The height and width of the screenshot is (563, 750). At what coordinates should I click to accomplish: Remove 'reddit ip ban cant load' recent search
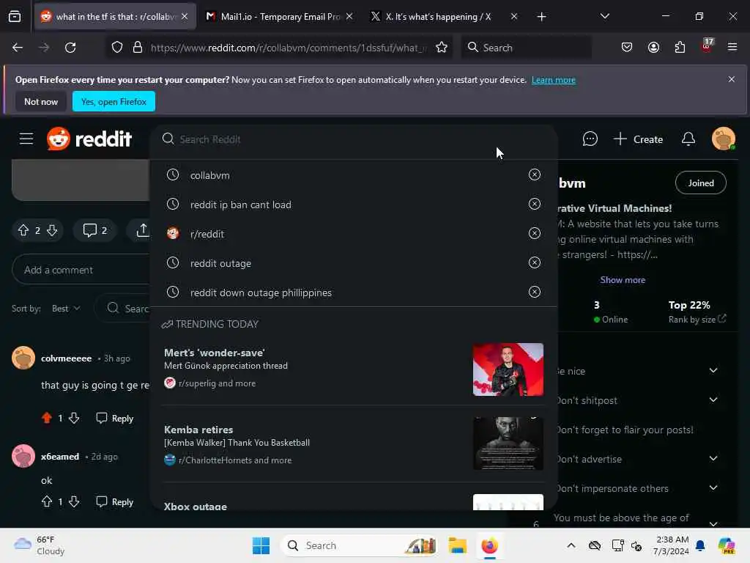[x=534, y=204]
